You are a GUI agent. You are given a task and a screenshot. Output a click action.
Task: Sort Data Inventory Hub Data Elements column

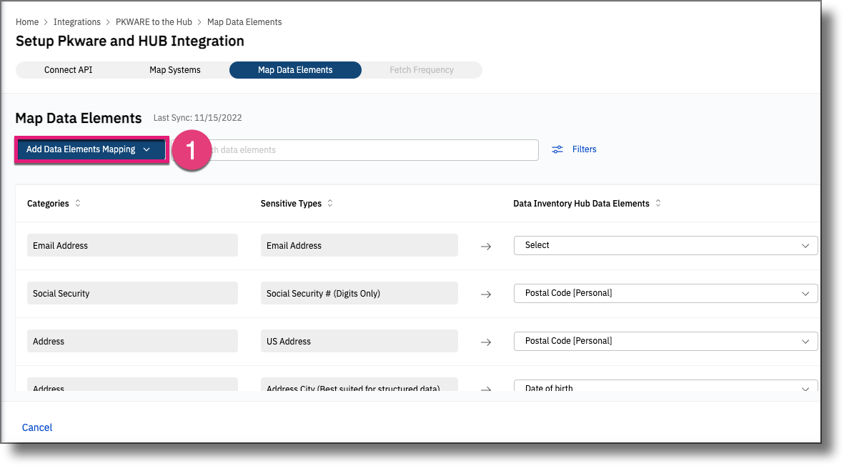[658, 204]
